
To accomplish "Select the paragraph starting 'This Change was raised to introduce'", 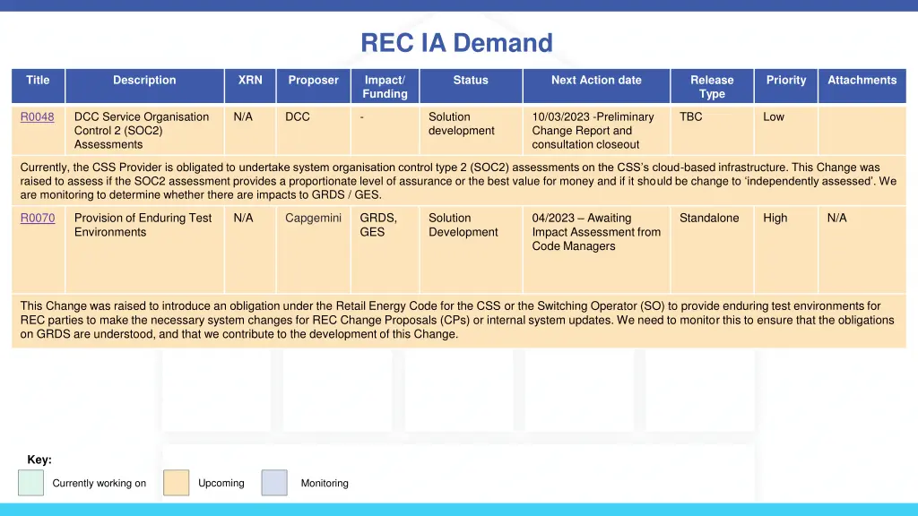I will 457,320.
